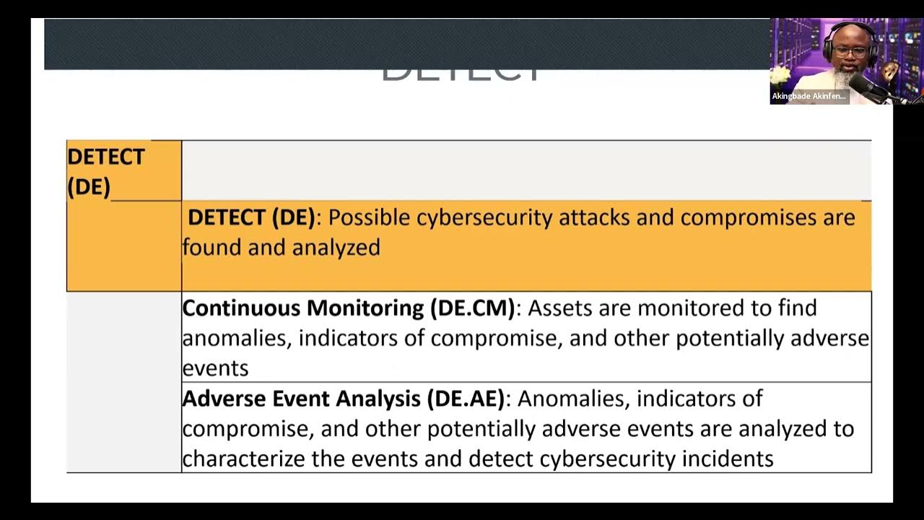Click the "found and analyzed" text
924x520 pixels.
(x=281, y=248)
